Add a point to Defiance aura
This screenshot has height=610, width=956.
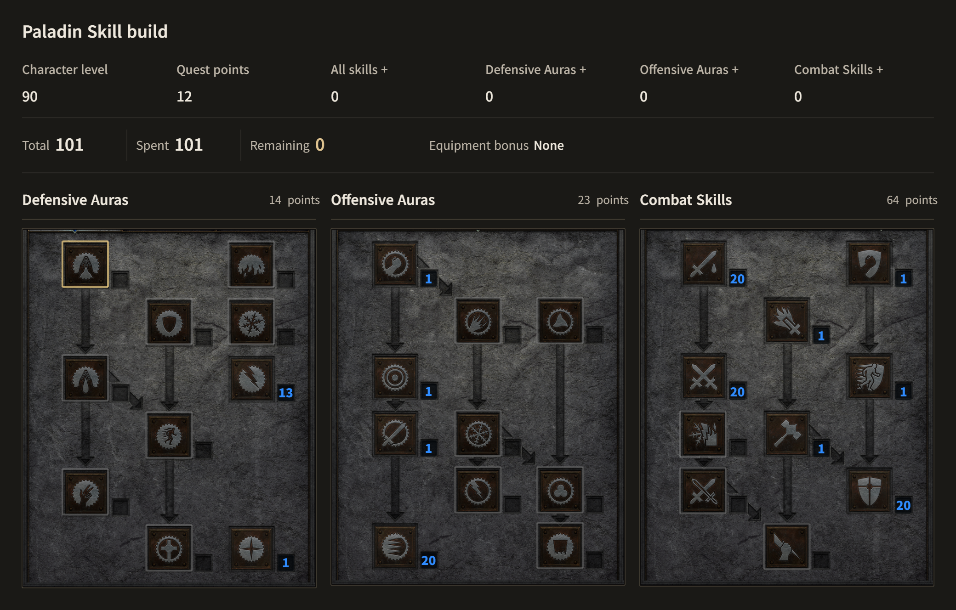[x=169, y=322]
